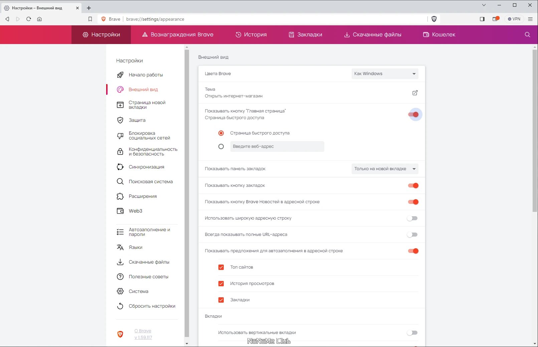The width and height of the screenshot is (538, 347).
Task: Click the translate icon for Языки
Action: [120, 247]
